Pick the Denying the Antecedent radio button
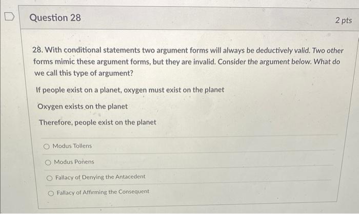The height and width of the screenshot is (214, 359). point(49,178)
